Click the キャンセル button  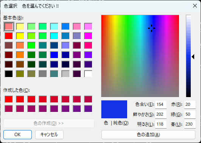49,135
